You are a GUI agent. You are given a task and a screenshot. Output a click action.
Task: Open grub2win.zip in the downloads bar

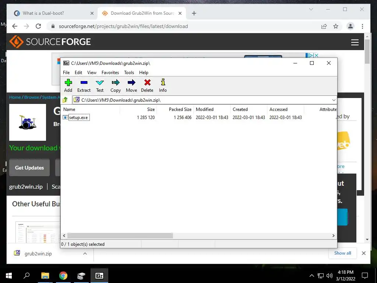[x=38, y=254]
